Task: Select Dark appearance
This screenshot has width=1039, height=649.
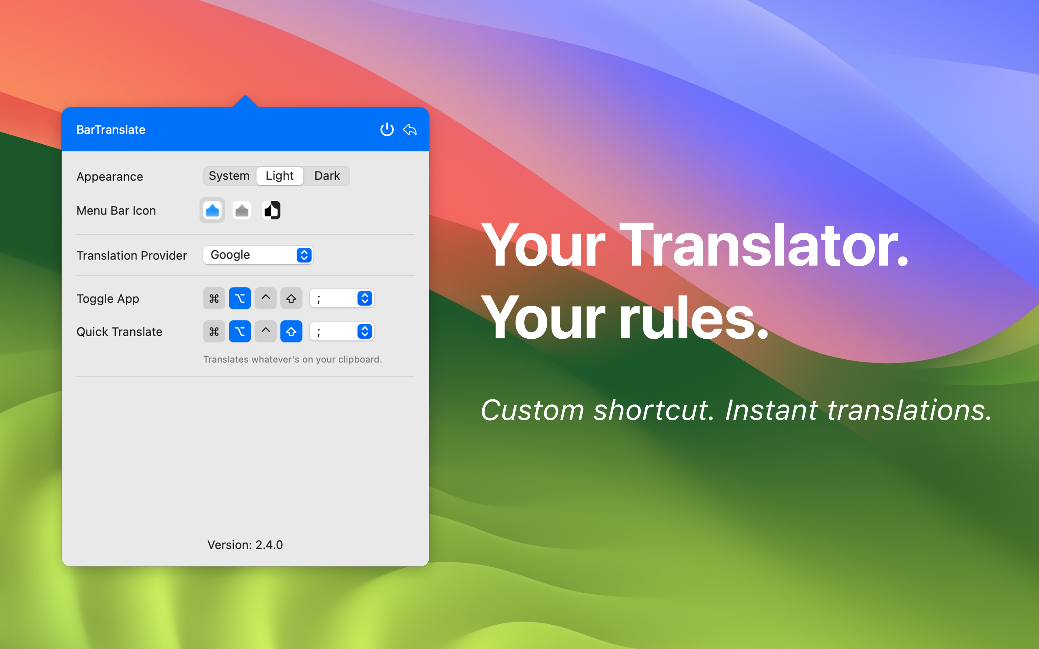Action: [327, 176]
